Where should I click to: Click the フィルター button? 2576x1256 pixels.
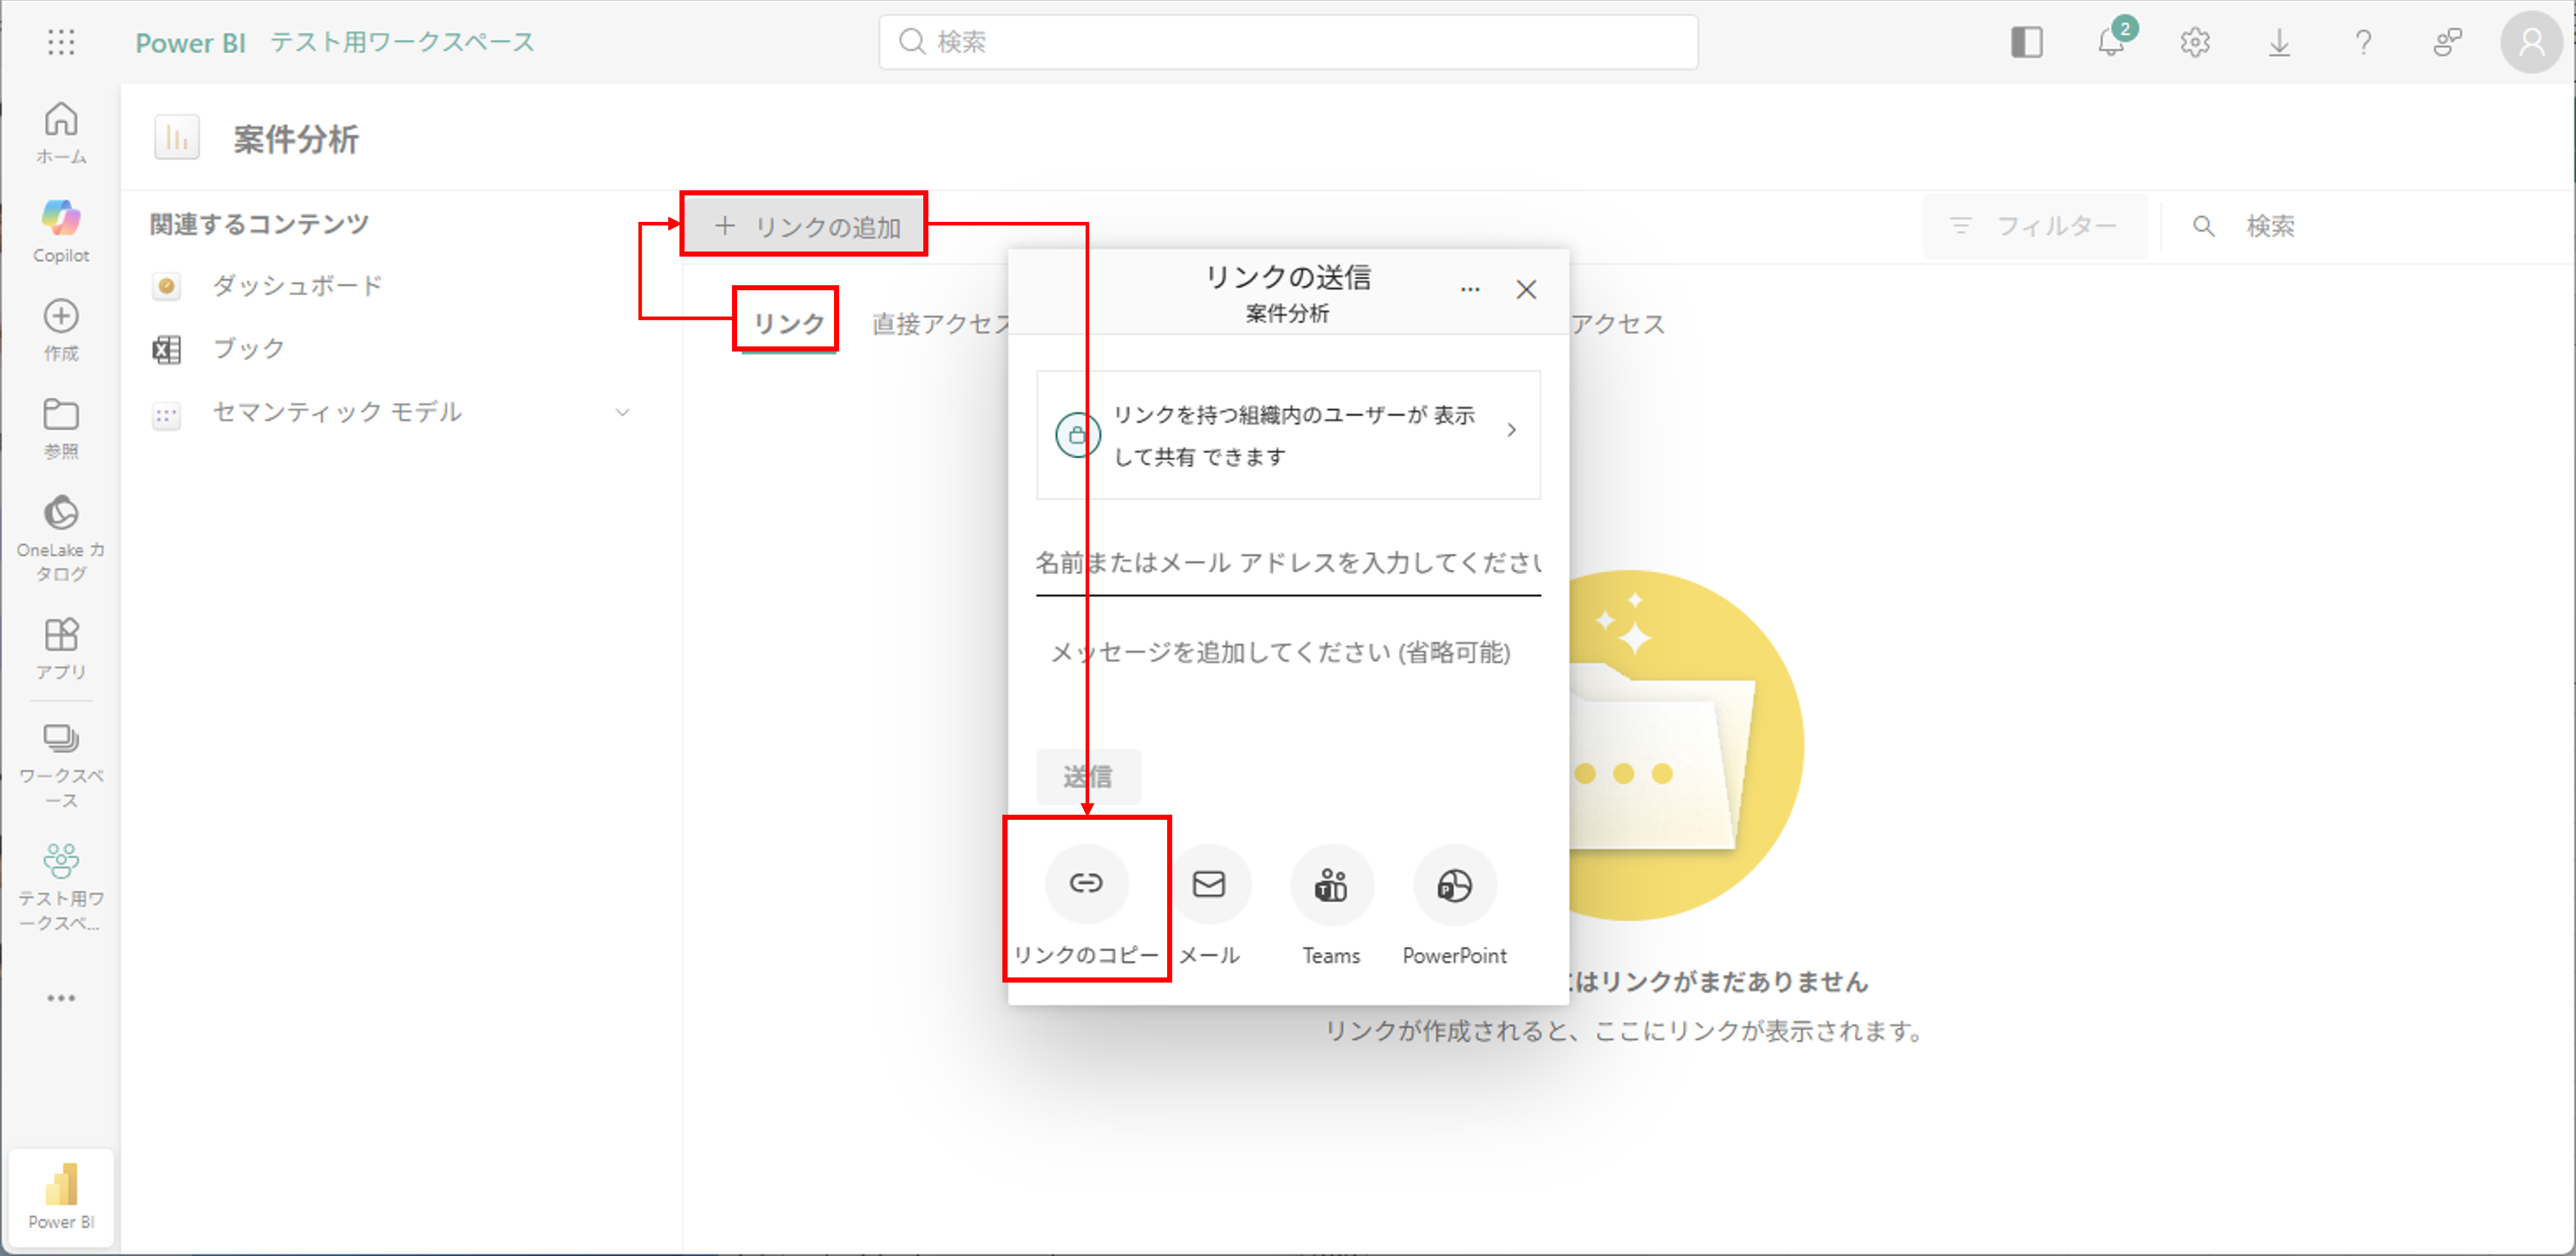[x=2035, y=226]
